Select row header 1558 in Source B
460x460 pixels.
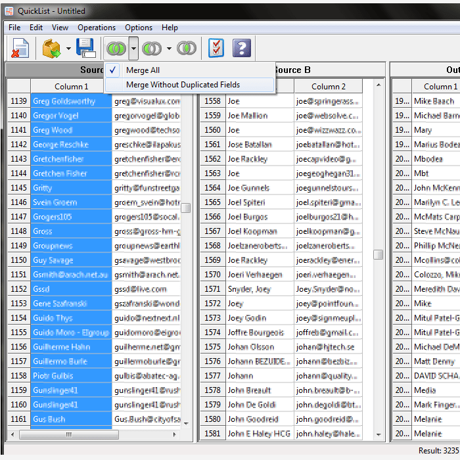pos(212,101)
